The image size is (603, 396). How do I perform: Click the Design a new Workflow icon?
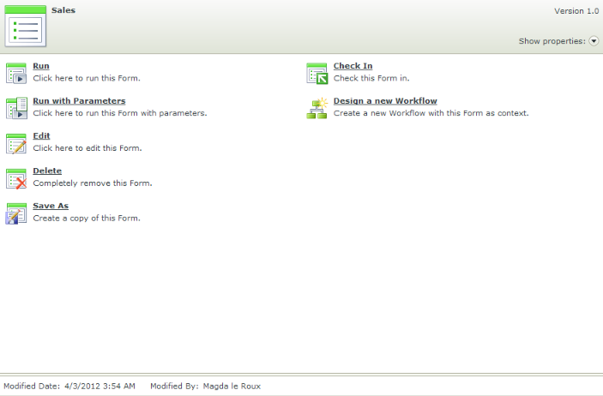tap(317, 108)
